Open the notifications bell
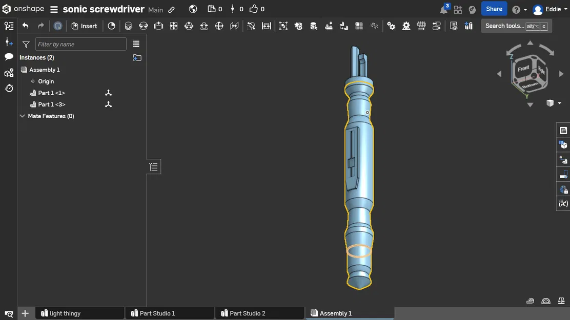 [444, 9]
